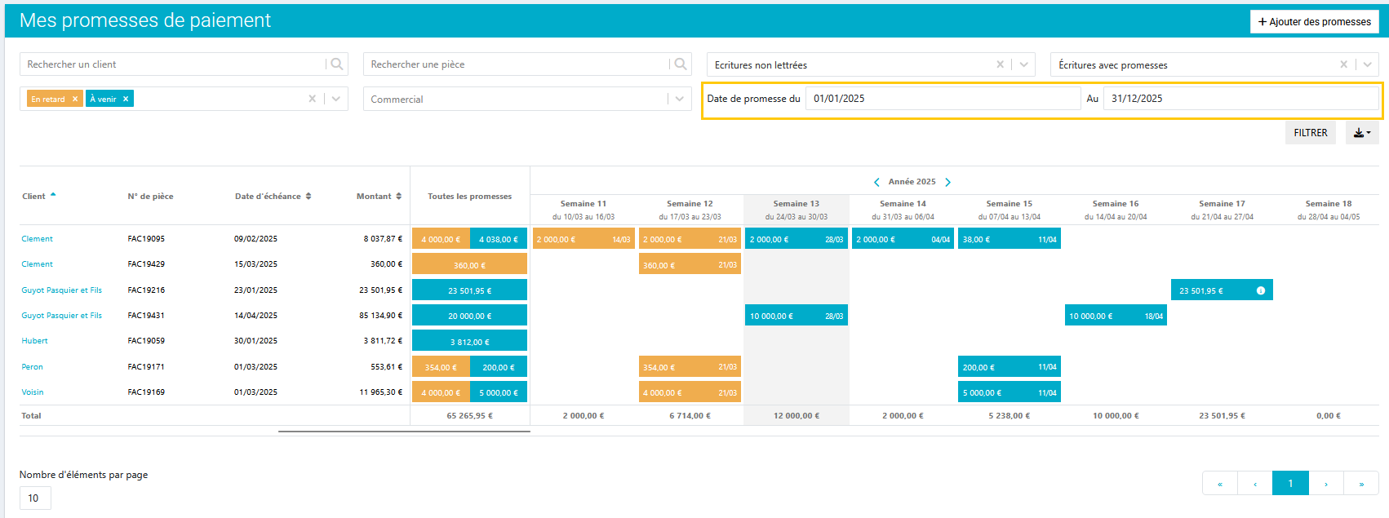Viewport: 1389px width, 518px height.
Task: Click the client search magnifier icon
Action: [336, 64]
